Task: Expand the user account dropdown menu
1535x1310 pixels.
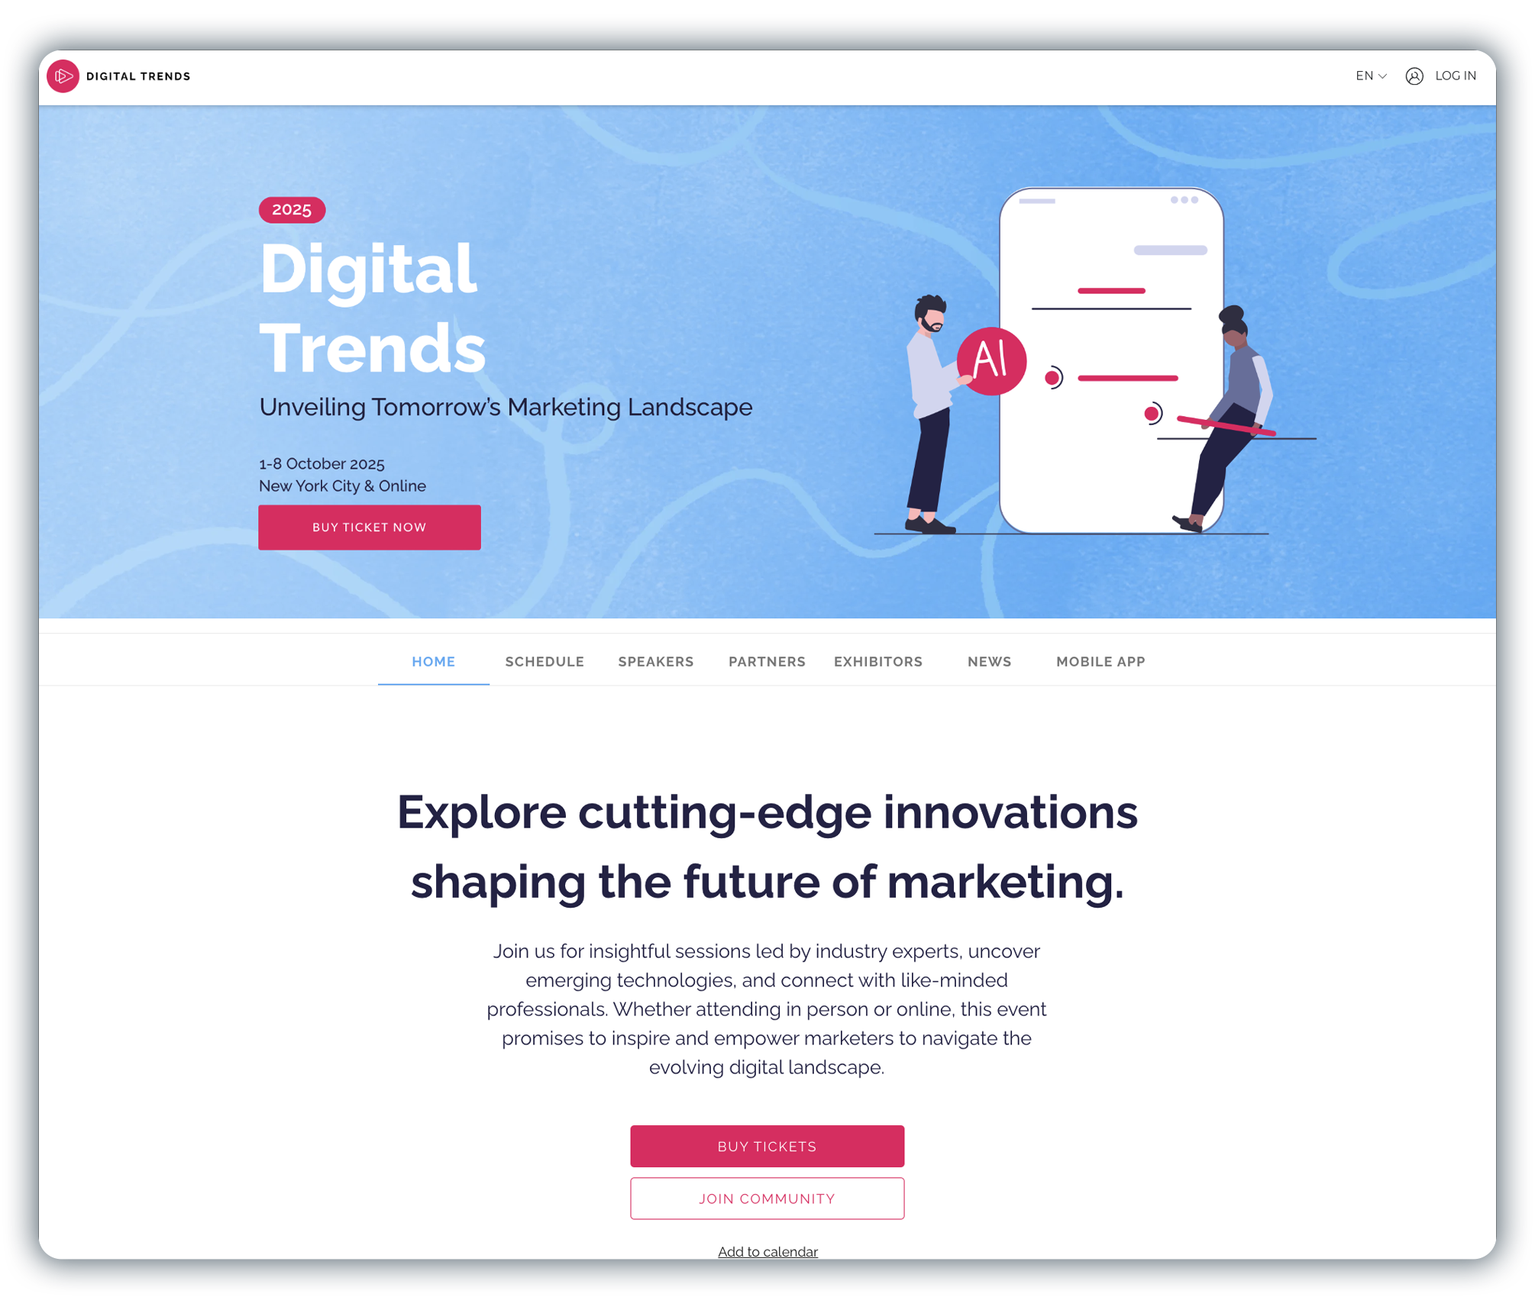Action: point(1414,76)
